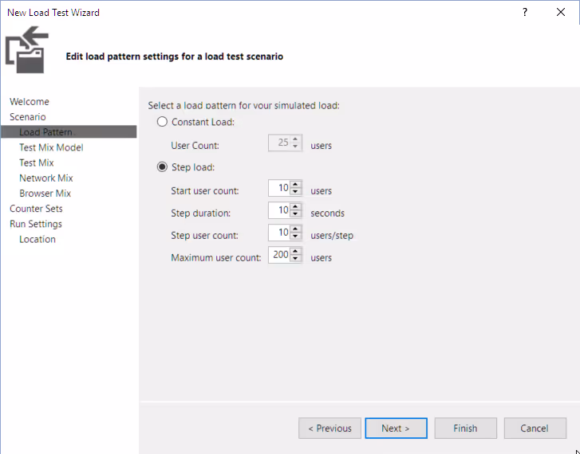Click the 'New Load Test Wizard' title text
The height and width of the screenshot is (454, 580).
coord(53,13)
